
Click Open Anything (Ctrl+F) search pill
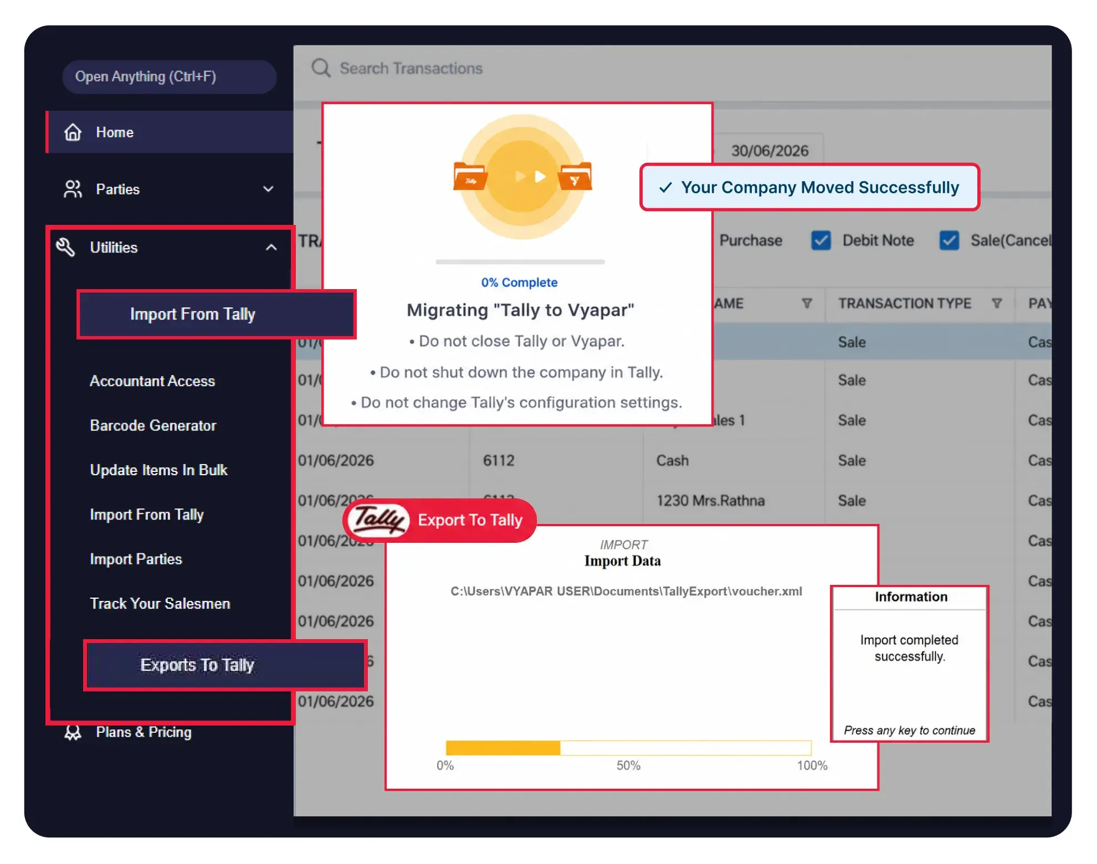pyautogui.click(x=169, y=76)
